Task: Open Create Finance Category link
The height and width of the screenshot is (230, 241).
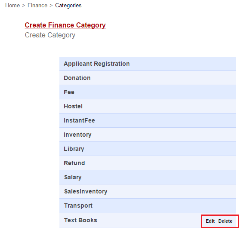Action: (65, 25)
